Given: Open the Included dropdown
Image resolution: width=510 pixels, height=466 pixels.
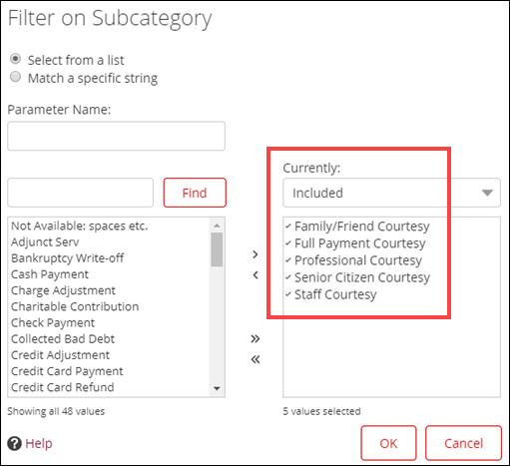Looking at the screenshot, I should pos(391,193).
